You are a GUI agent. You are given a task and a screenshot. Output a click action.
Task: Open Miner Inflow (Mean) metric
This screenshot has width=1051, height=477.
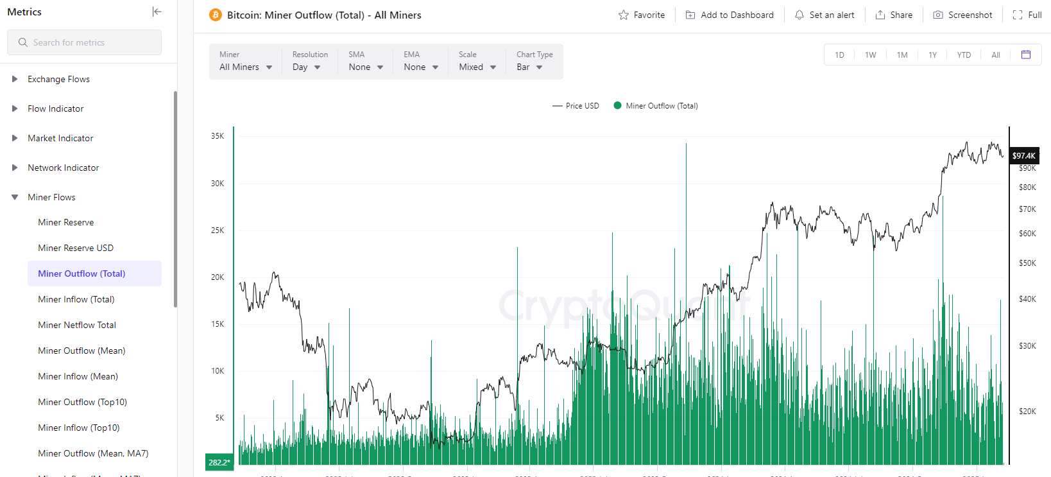coord(78,376)
